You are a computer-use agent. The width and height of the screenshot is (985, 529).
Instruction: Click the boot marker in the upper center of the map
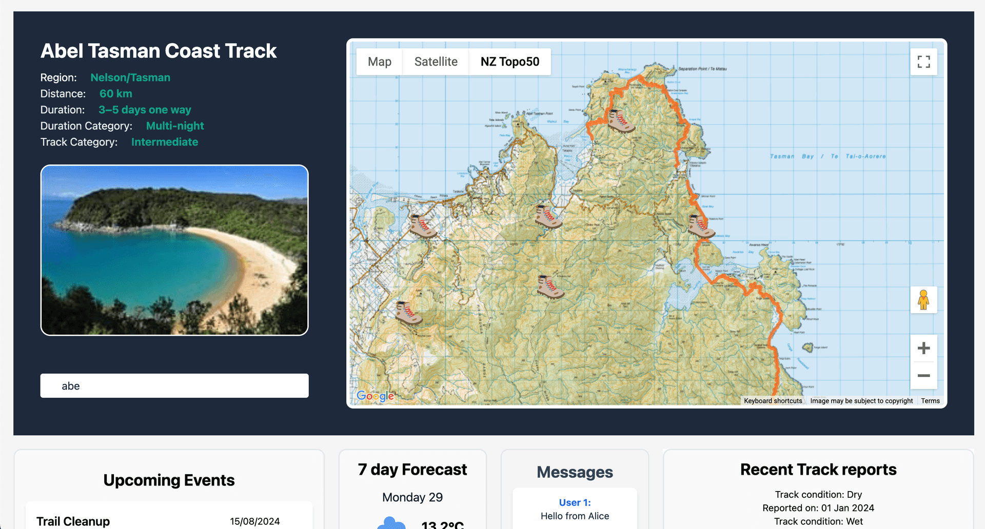tap(548, 216)
